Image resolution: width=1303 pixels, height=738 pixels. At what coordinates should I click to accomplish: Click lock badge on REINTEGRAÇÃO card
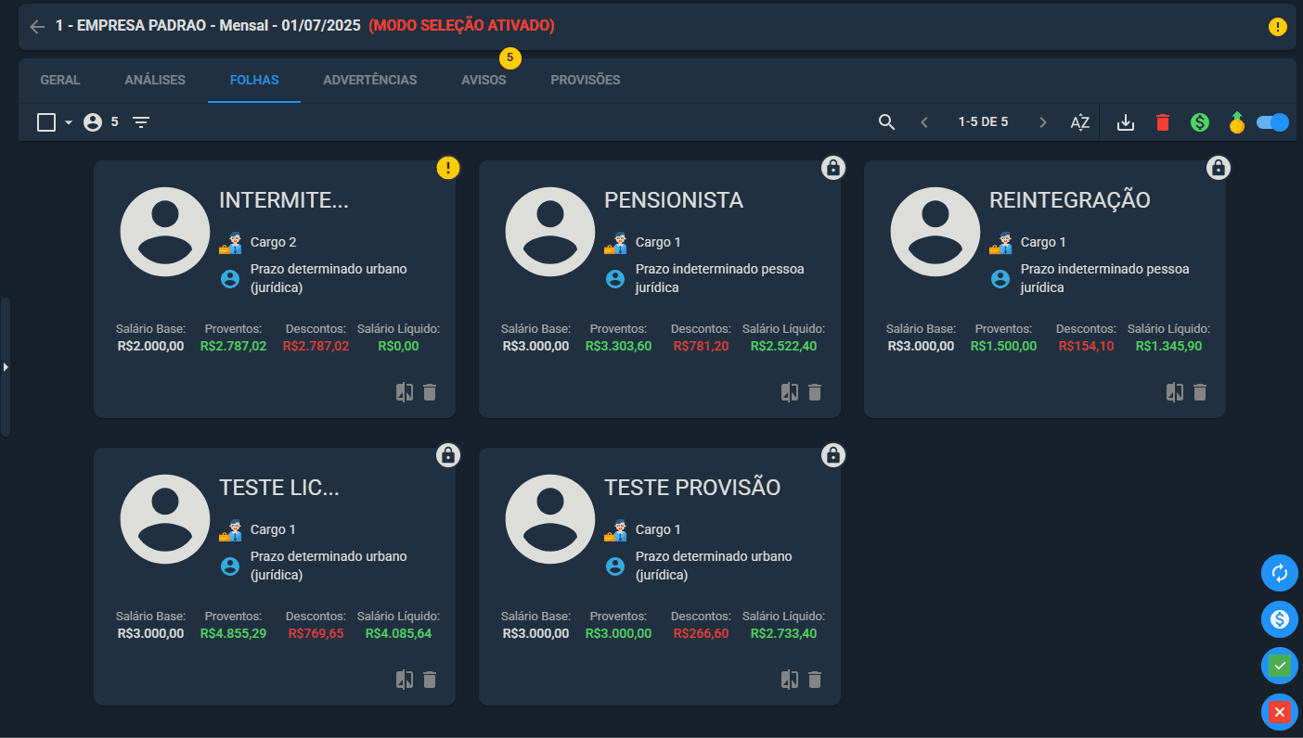1219,168
